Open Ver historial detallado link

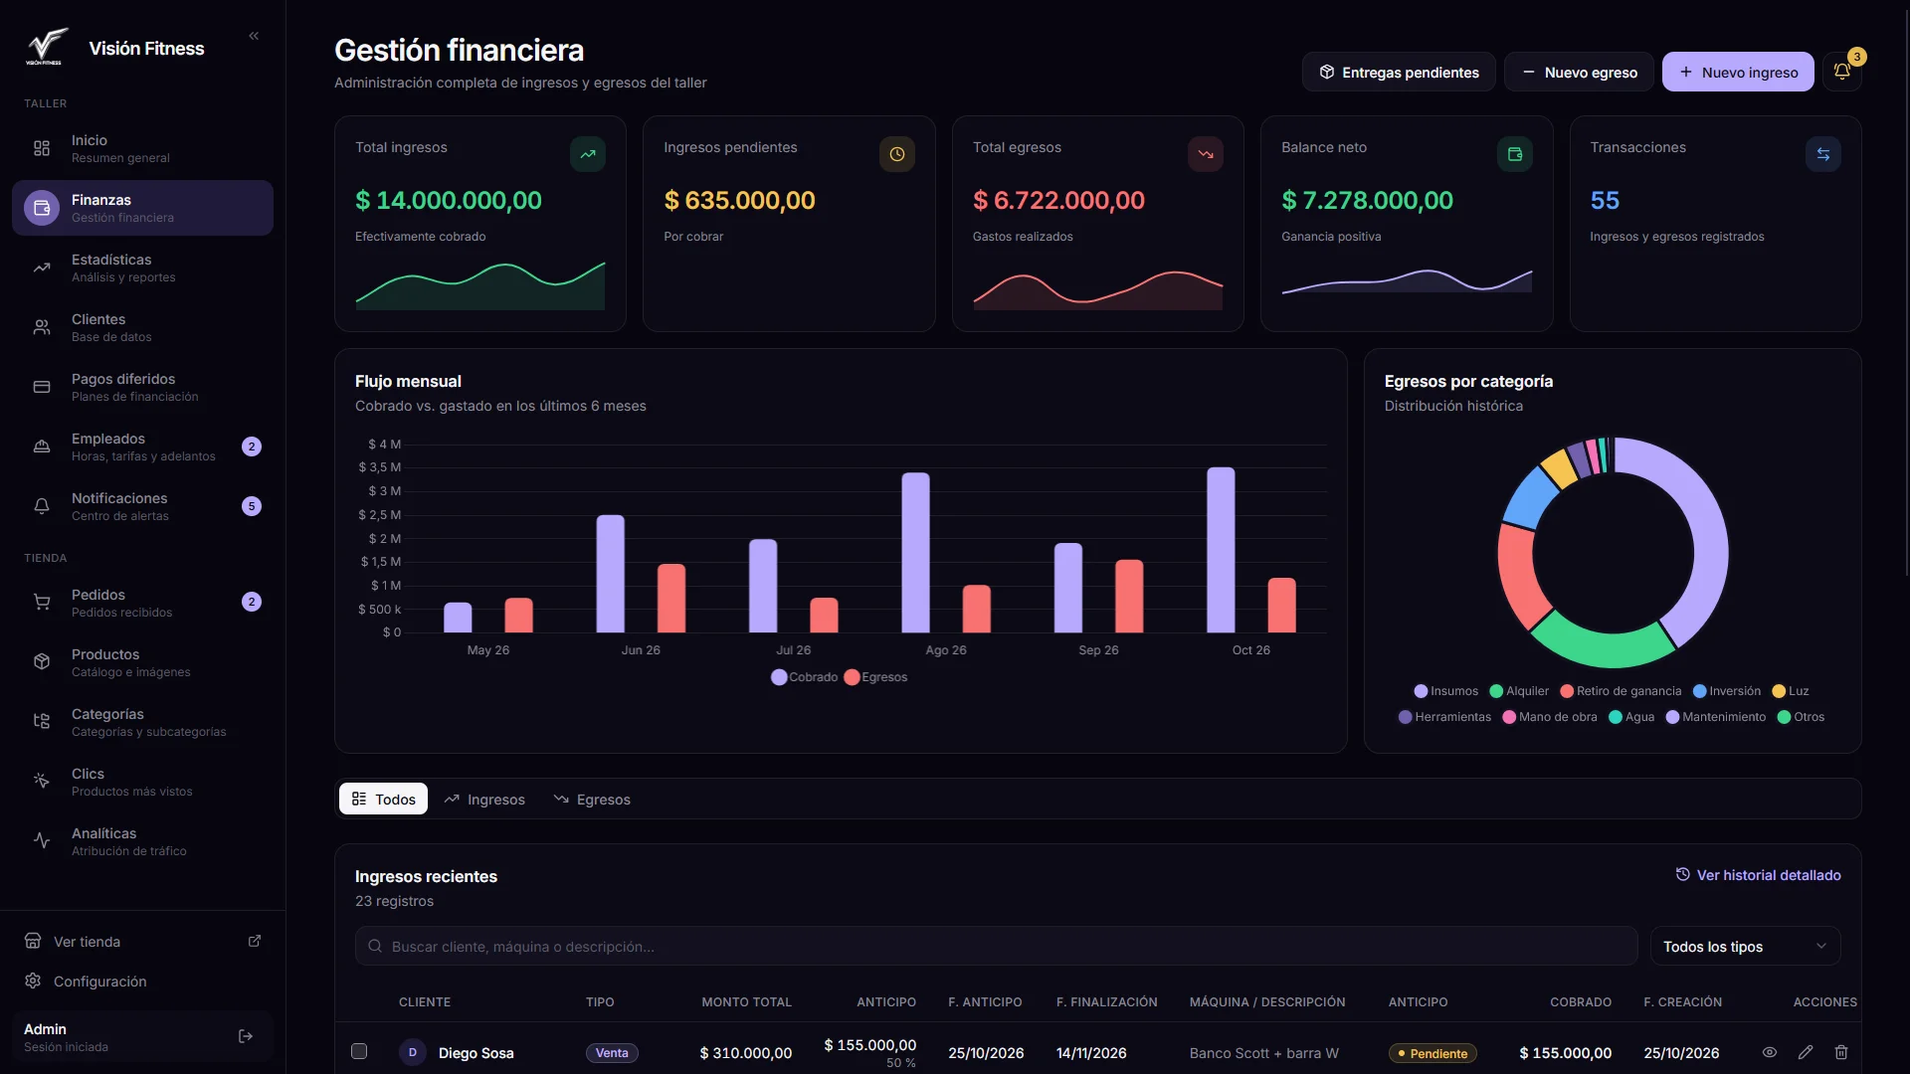(1758, 875)
